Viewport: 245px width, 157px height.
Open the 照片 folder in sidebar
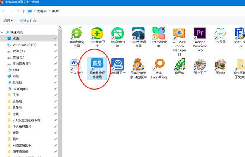pyautogui.click(x=16, y=139)
